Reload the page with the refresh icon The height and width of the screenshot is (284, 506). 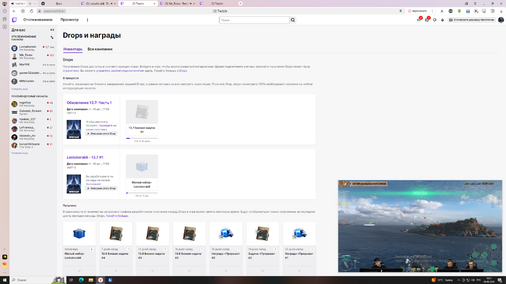31,11
